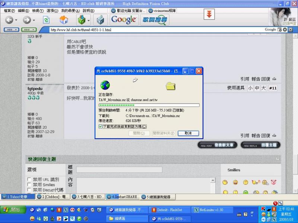Click the 回覆主題 new reply button

[260, 145]
